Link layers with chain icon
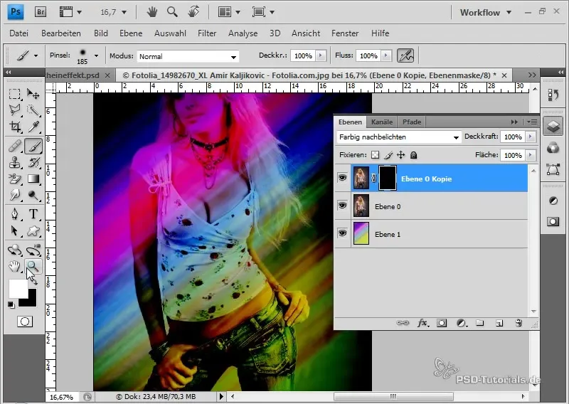569x404 pixels. coord(403,323)
